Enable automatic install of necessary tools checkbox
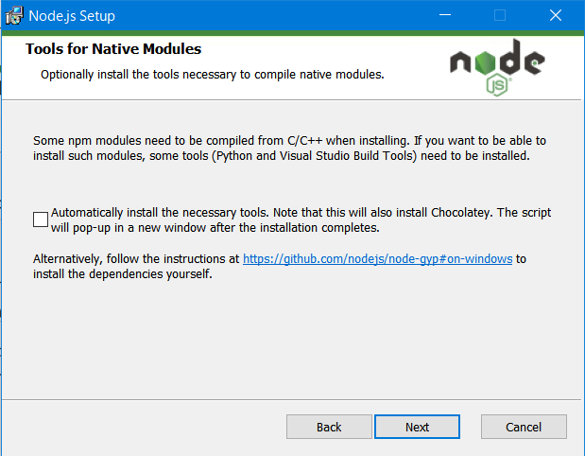This screenshot has height=456, width=585. pyautogui.click(x=41, y=219)
